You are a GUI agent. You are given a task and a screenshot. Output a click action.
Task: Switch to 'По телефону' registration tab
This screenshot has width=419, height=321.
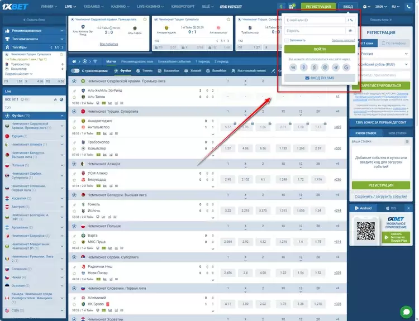[x=394, y=43]
